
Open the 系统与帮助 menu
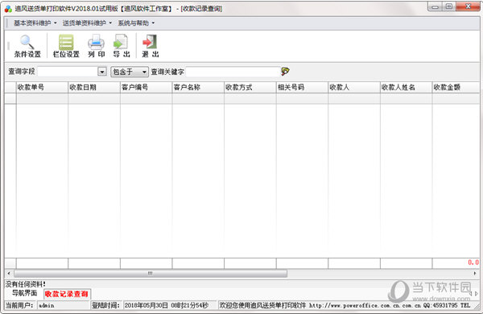coord(136,23)
